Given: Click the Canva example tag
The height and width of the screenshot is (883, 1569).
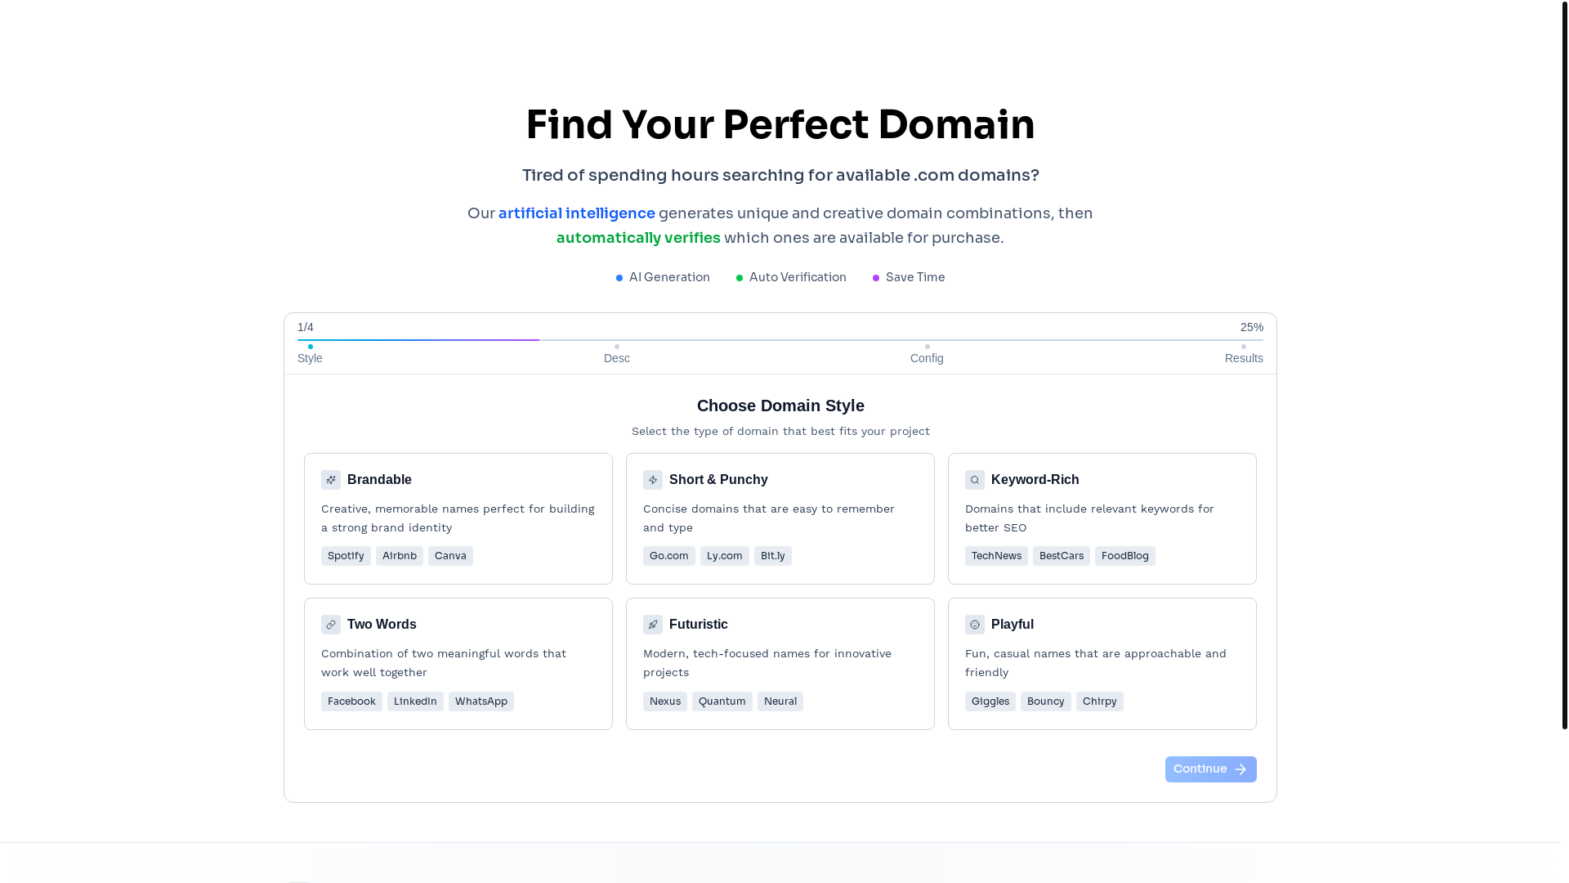Looking at the screenshot, I should tap(450, 556).
